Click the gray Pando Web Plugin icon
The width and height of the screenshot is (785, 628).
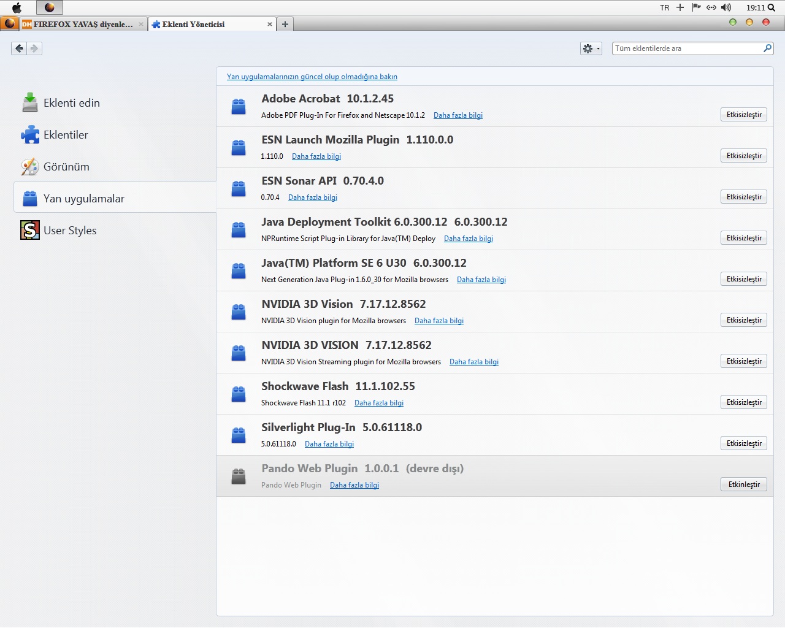(239, 477)
